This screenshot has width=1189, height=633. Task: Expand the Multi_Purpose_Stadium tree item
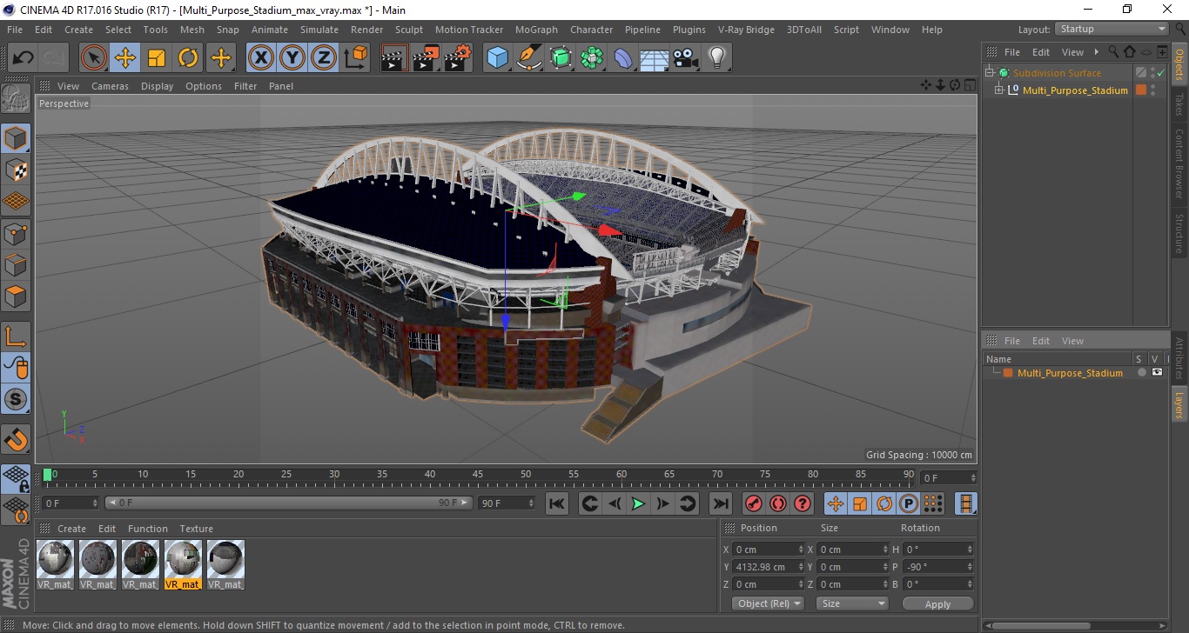999,90
